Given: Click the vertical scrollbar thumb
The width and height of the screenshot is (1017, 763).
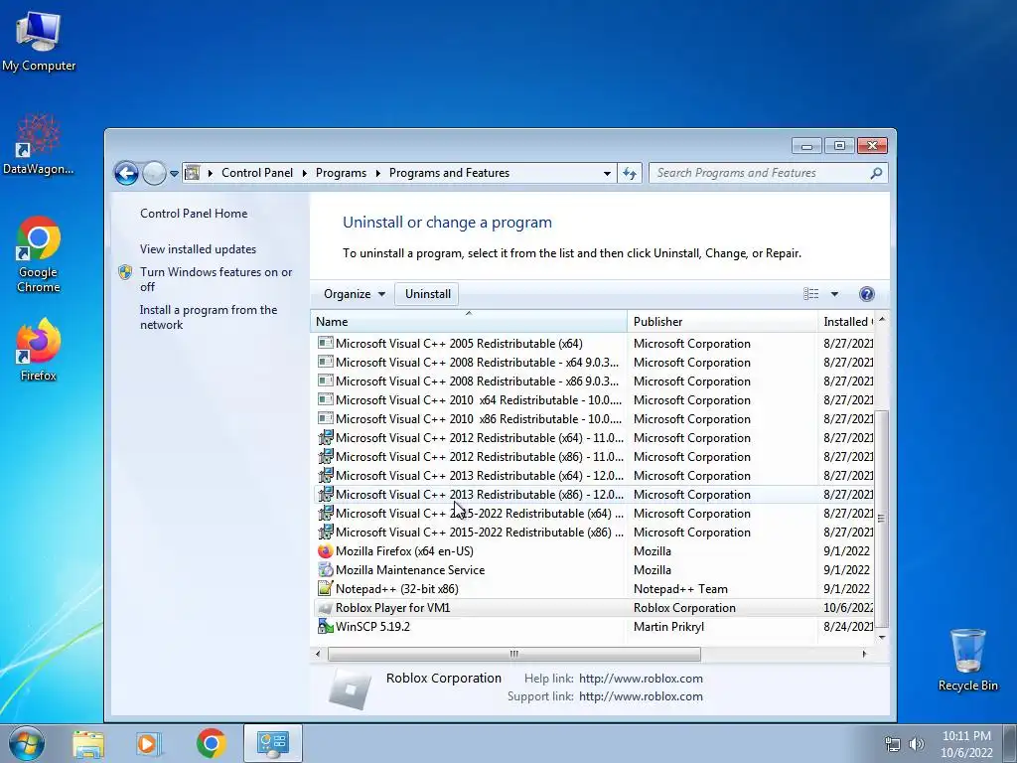Looking at the screenshot, I should 881,519.
